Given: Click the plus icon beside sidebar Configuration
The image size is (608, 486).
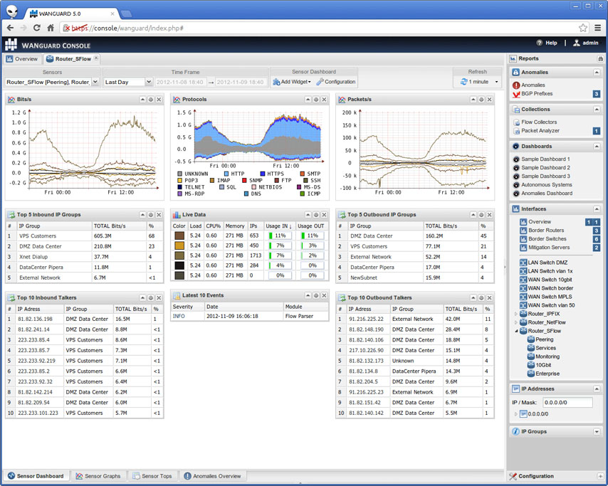Looking at the screenshot, I should click(600, 476).
